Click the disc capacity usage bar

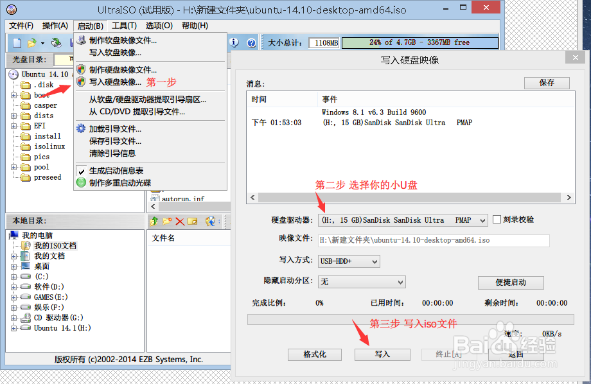click(420, 42)
